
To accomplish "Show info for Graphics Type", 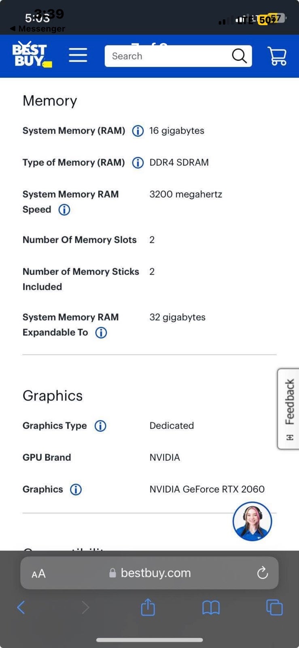I will (100, 426).
